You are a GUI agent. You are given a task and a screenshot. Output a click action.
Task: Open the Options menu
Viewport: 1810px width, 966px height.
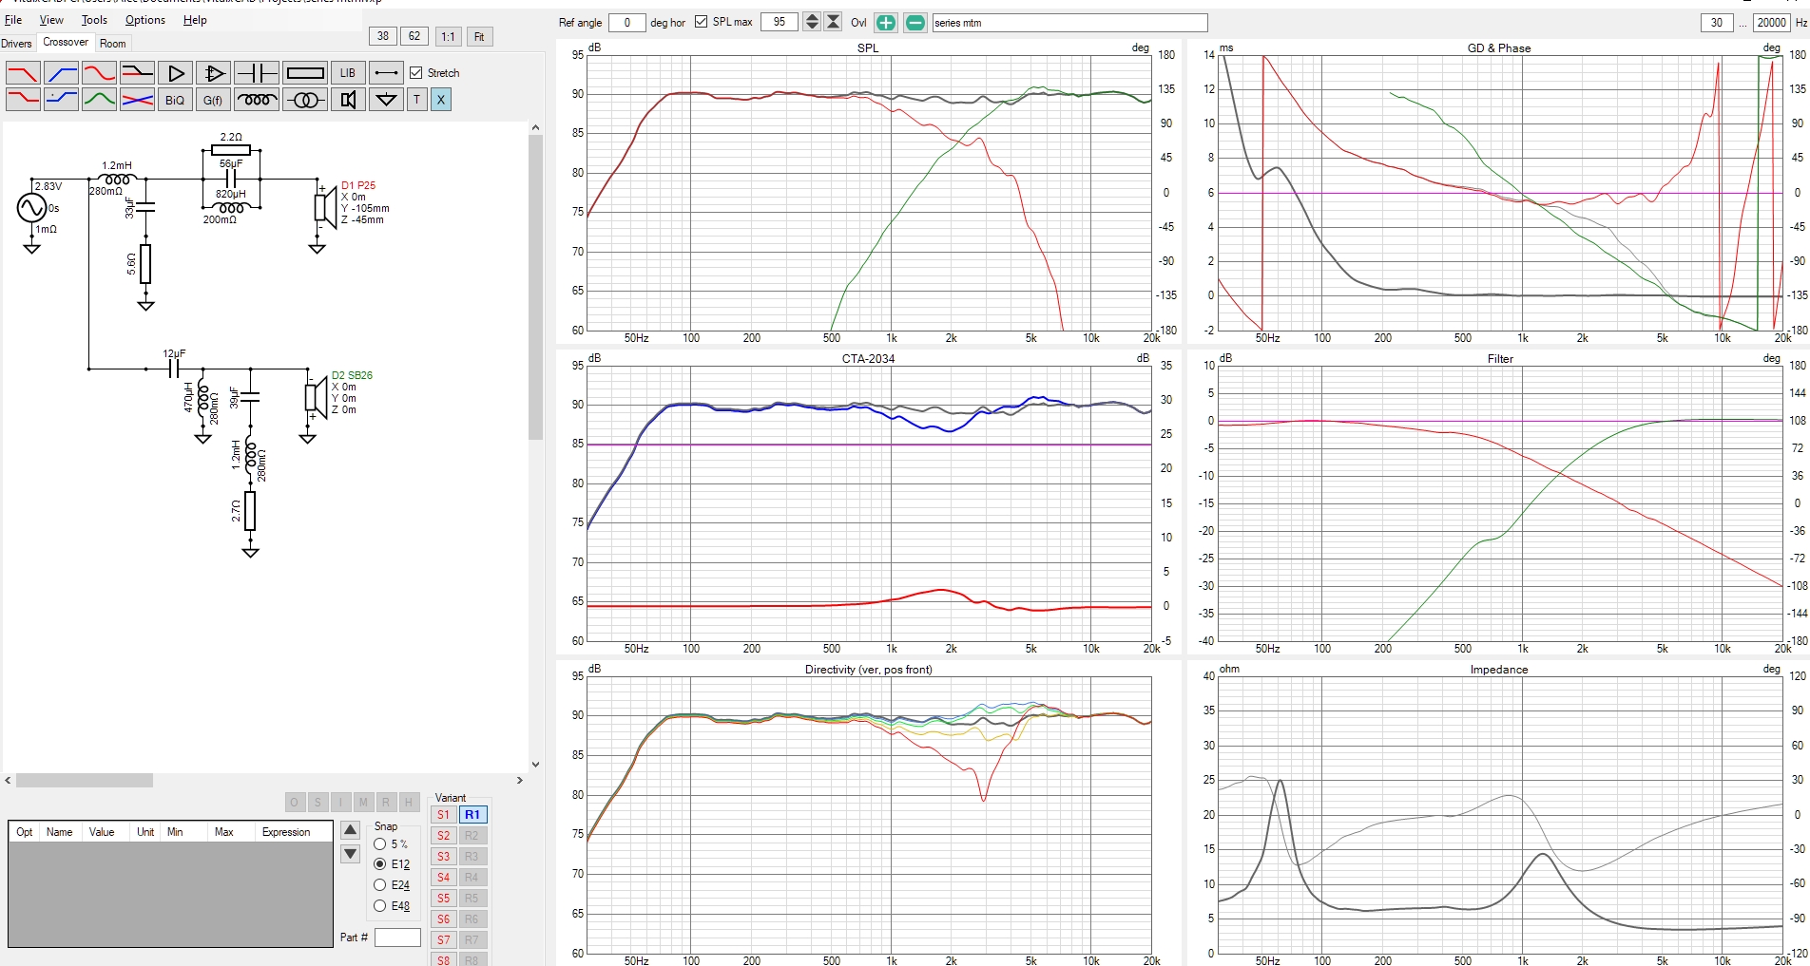pos(145,20)
